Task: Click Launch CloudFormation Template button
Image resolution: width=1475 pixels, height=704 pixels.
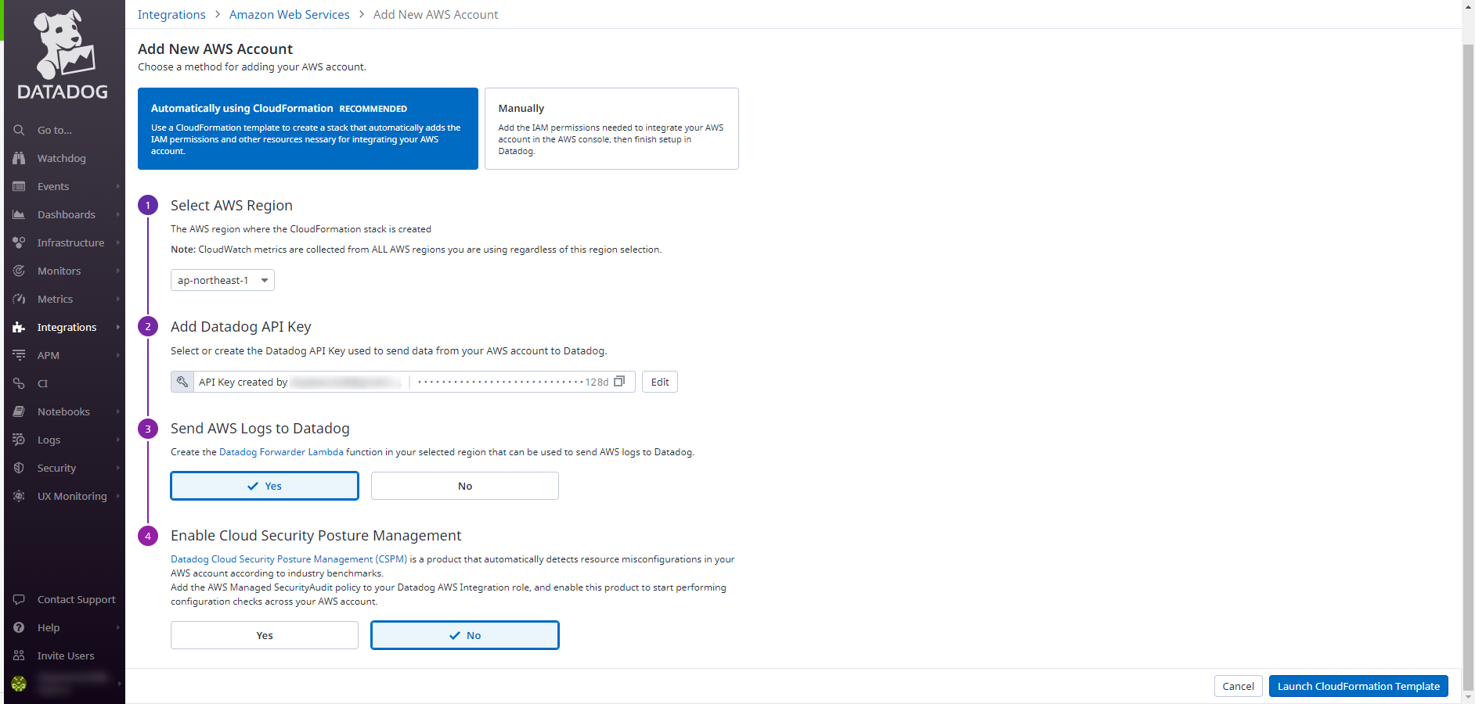Action: click(x=1358, y=686)
